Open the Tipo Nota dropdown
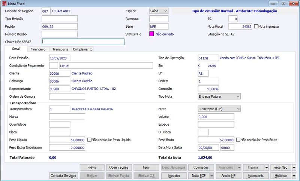 click(x=219, y=96)
